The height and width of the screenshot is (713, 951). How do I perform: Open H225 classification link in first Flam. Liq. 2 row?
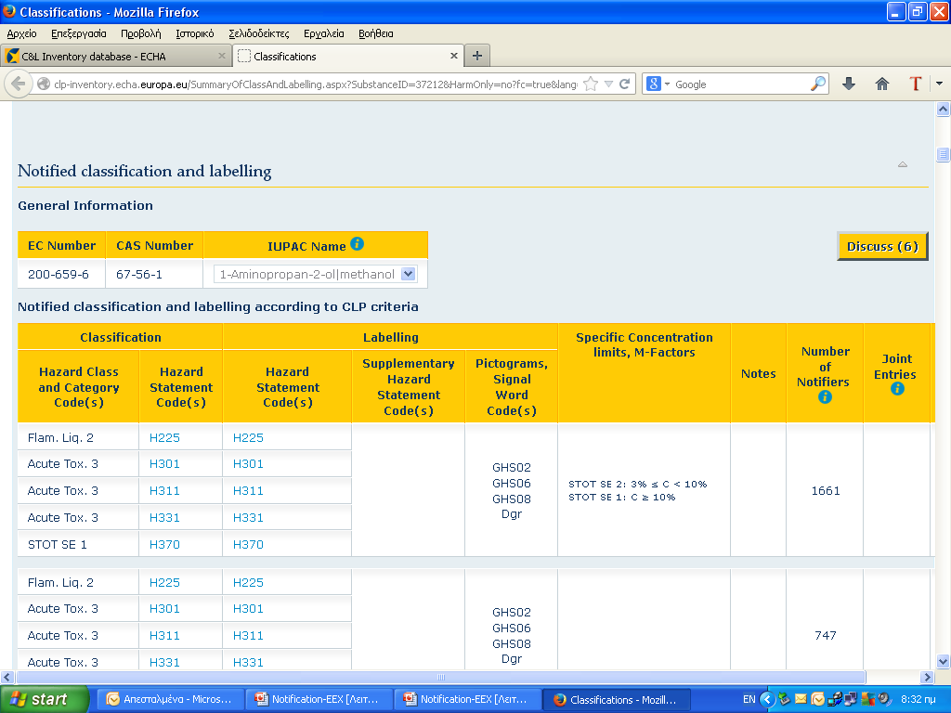164,438
